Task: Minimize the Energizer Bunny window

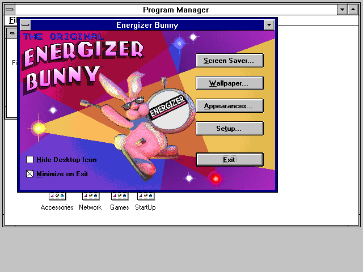Action: pos(269,25)
